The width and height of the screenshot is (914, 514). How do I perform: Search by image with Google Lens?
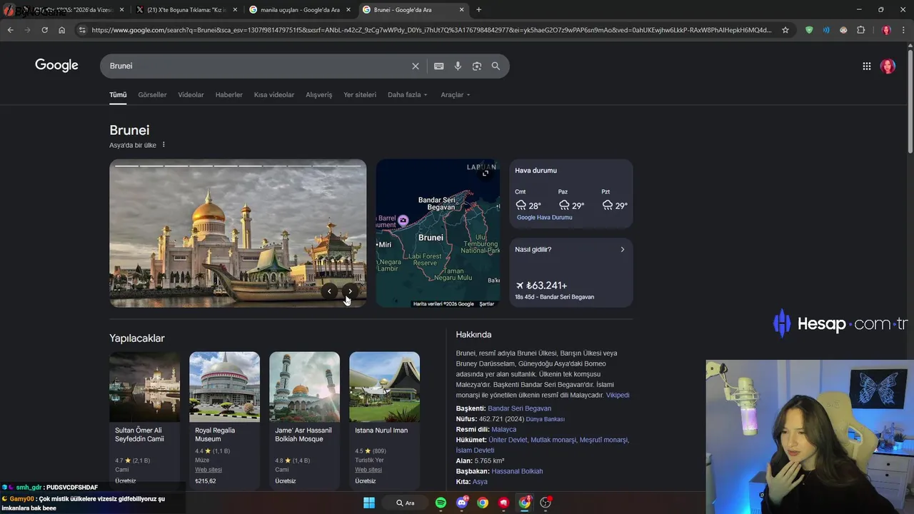(x=477, y=66)
